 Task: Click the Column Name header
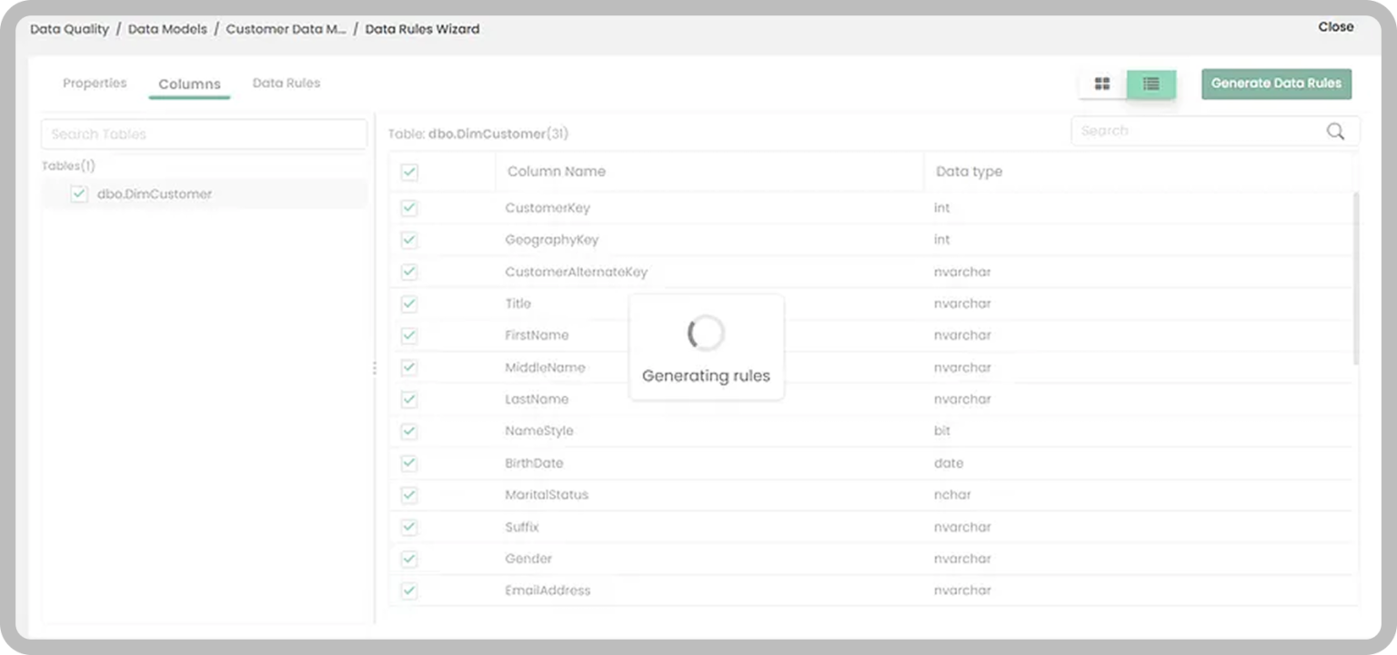pos(556,172)
